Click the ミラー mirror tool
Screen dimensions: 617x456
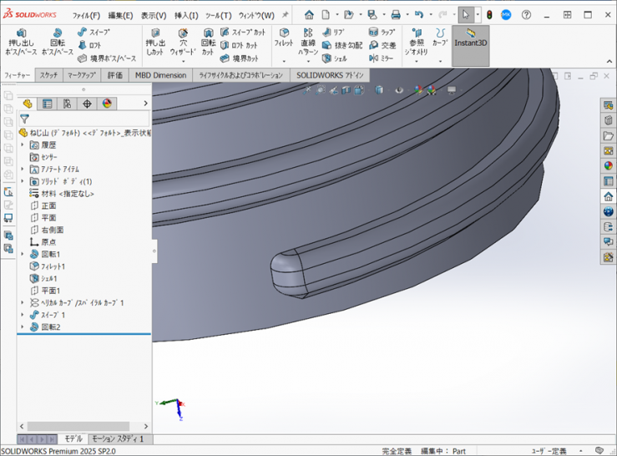381,58
